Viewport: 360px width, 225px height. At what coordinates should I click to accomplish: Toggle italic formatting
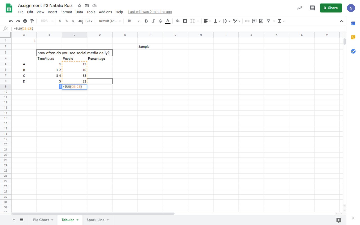coord(153,21)
